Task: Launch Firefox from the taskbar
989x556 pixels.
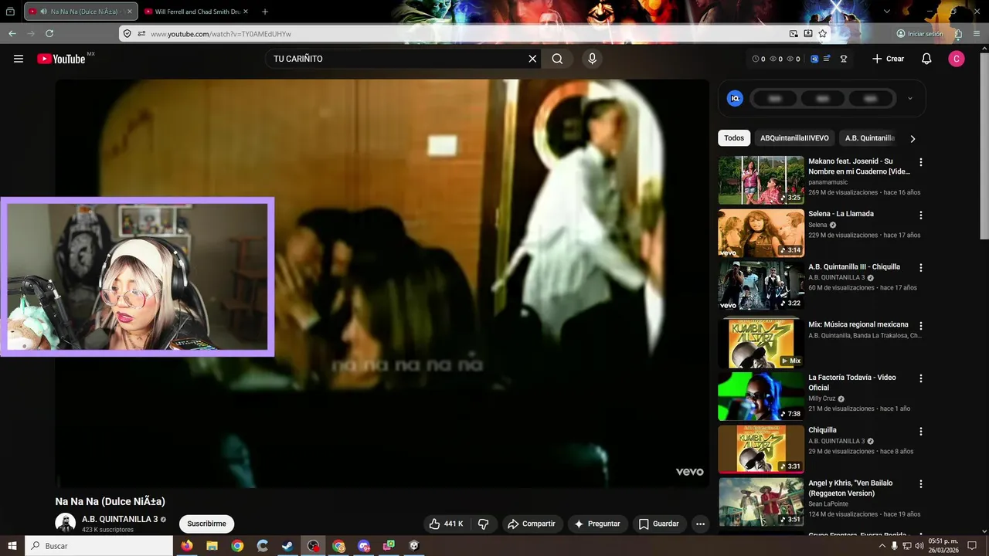Action: click(186, 546)
